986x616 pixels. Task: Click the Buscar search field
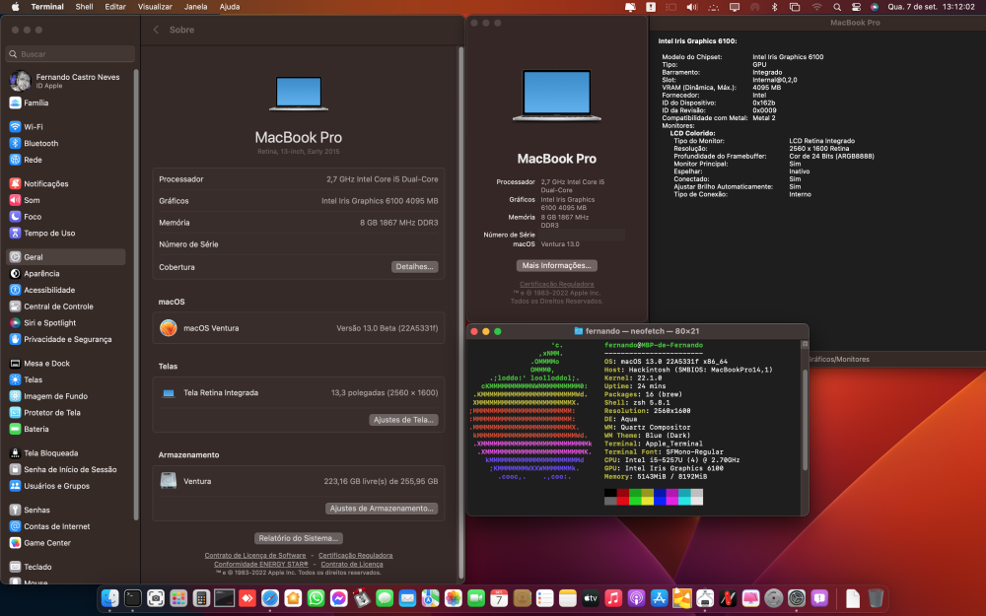(x=70, y=54)
